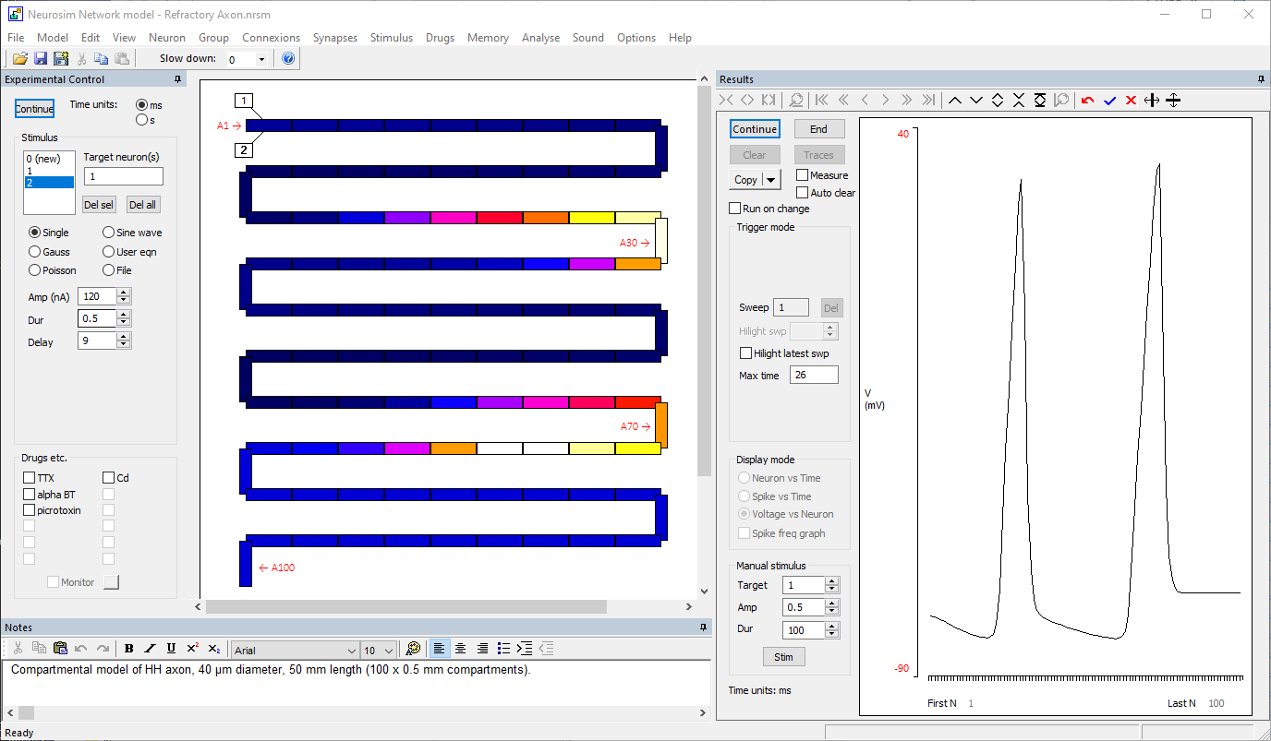This screenshot has width=1271, height=741.
Task: Pin the Results panel
Action: (1262, 79)
